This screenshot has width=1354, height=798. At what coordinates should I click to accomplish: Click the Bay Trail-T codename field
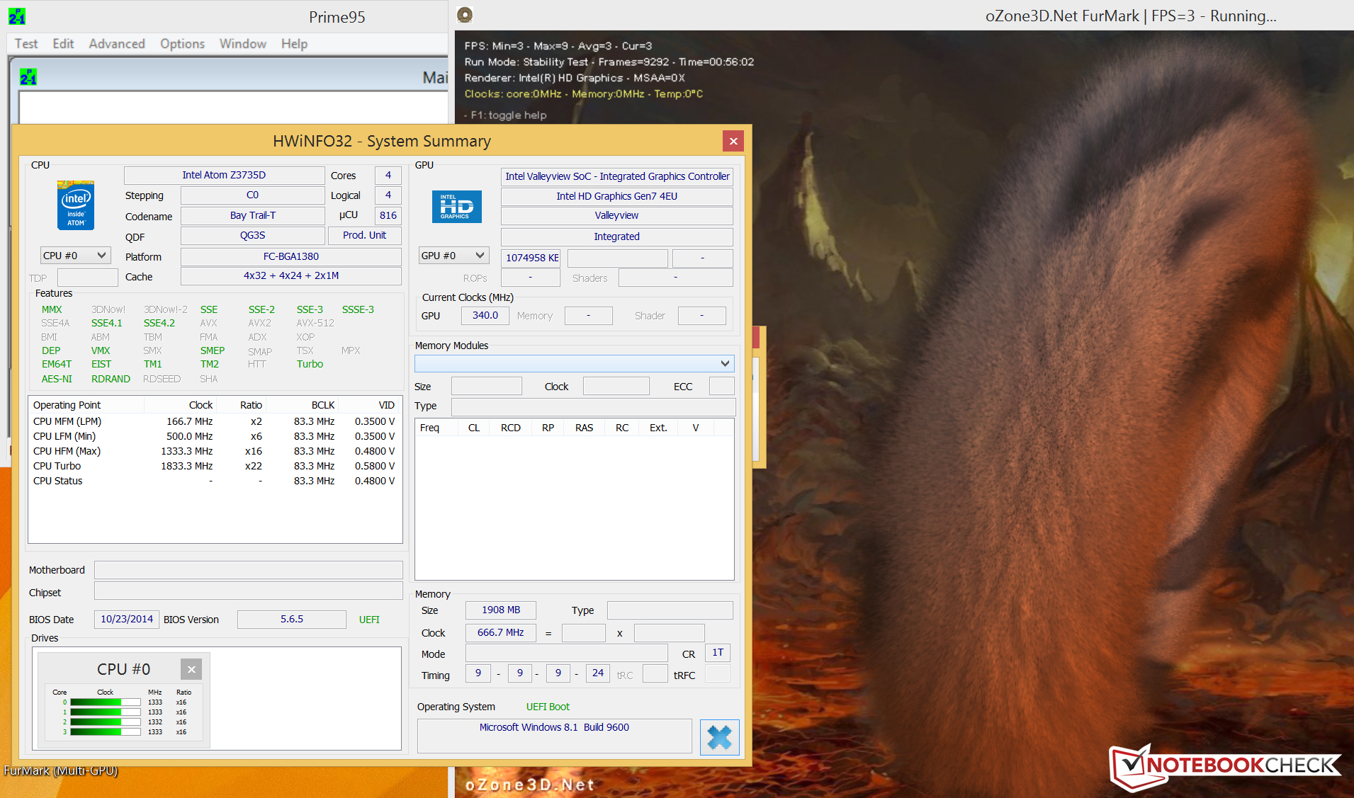tap(252, 215)
